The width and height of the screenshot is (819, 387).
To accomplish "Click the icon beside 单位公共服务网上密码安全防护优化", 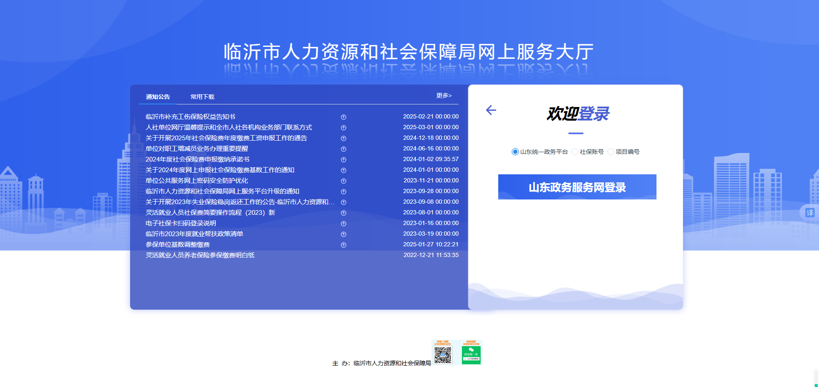I will click(343, 181).
